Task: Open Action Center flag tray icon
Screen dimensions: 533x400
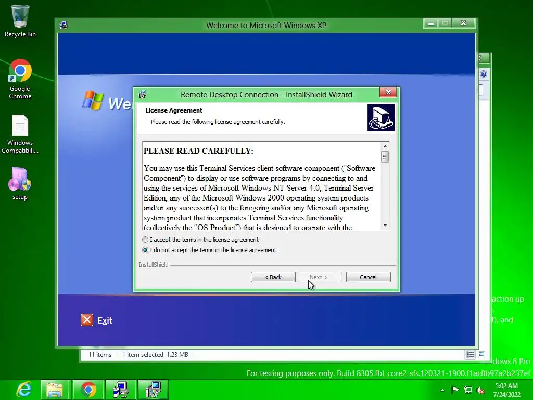Action: pos(455,390)
